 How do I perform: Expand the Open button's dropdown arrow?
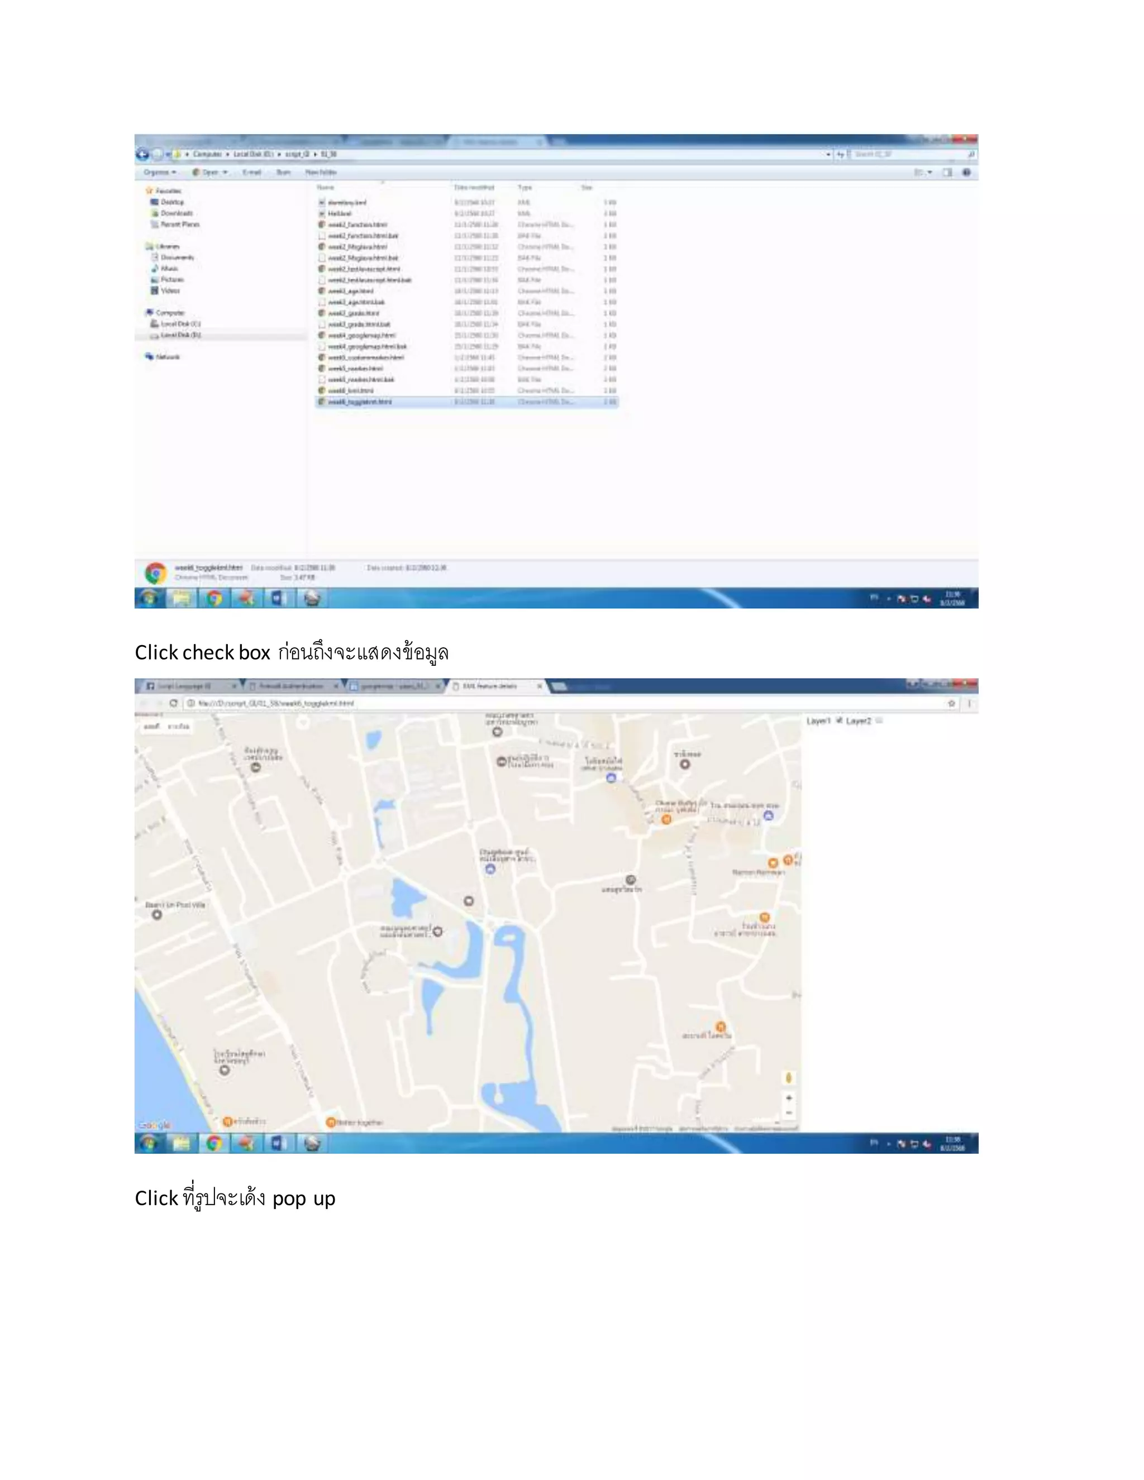point(225,173)
